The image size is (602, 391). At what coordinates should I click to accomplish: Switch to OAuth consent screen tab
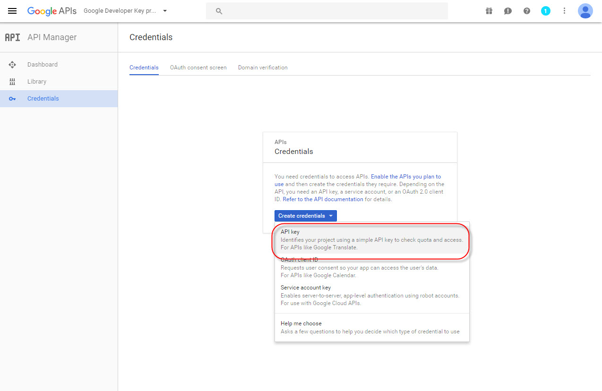198,68
